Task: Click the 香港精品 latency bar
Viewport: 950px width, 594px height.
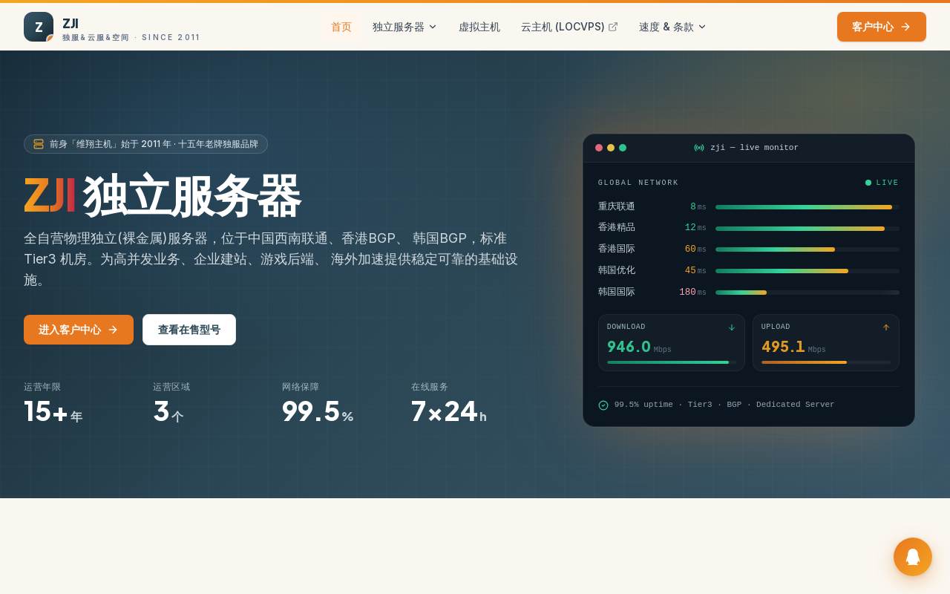Action: tap(807, 229)
